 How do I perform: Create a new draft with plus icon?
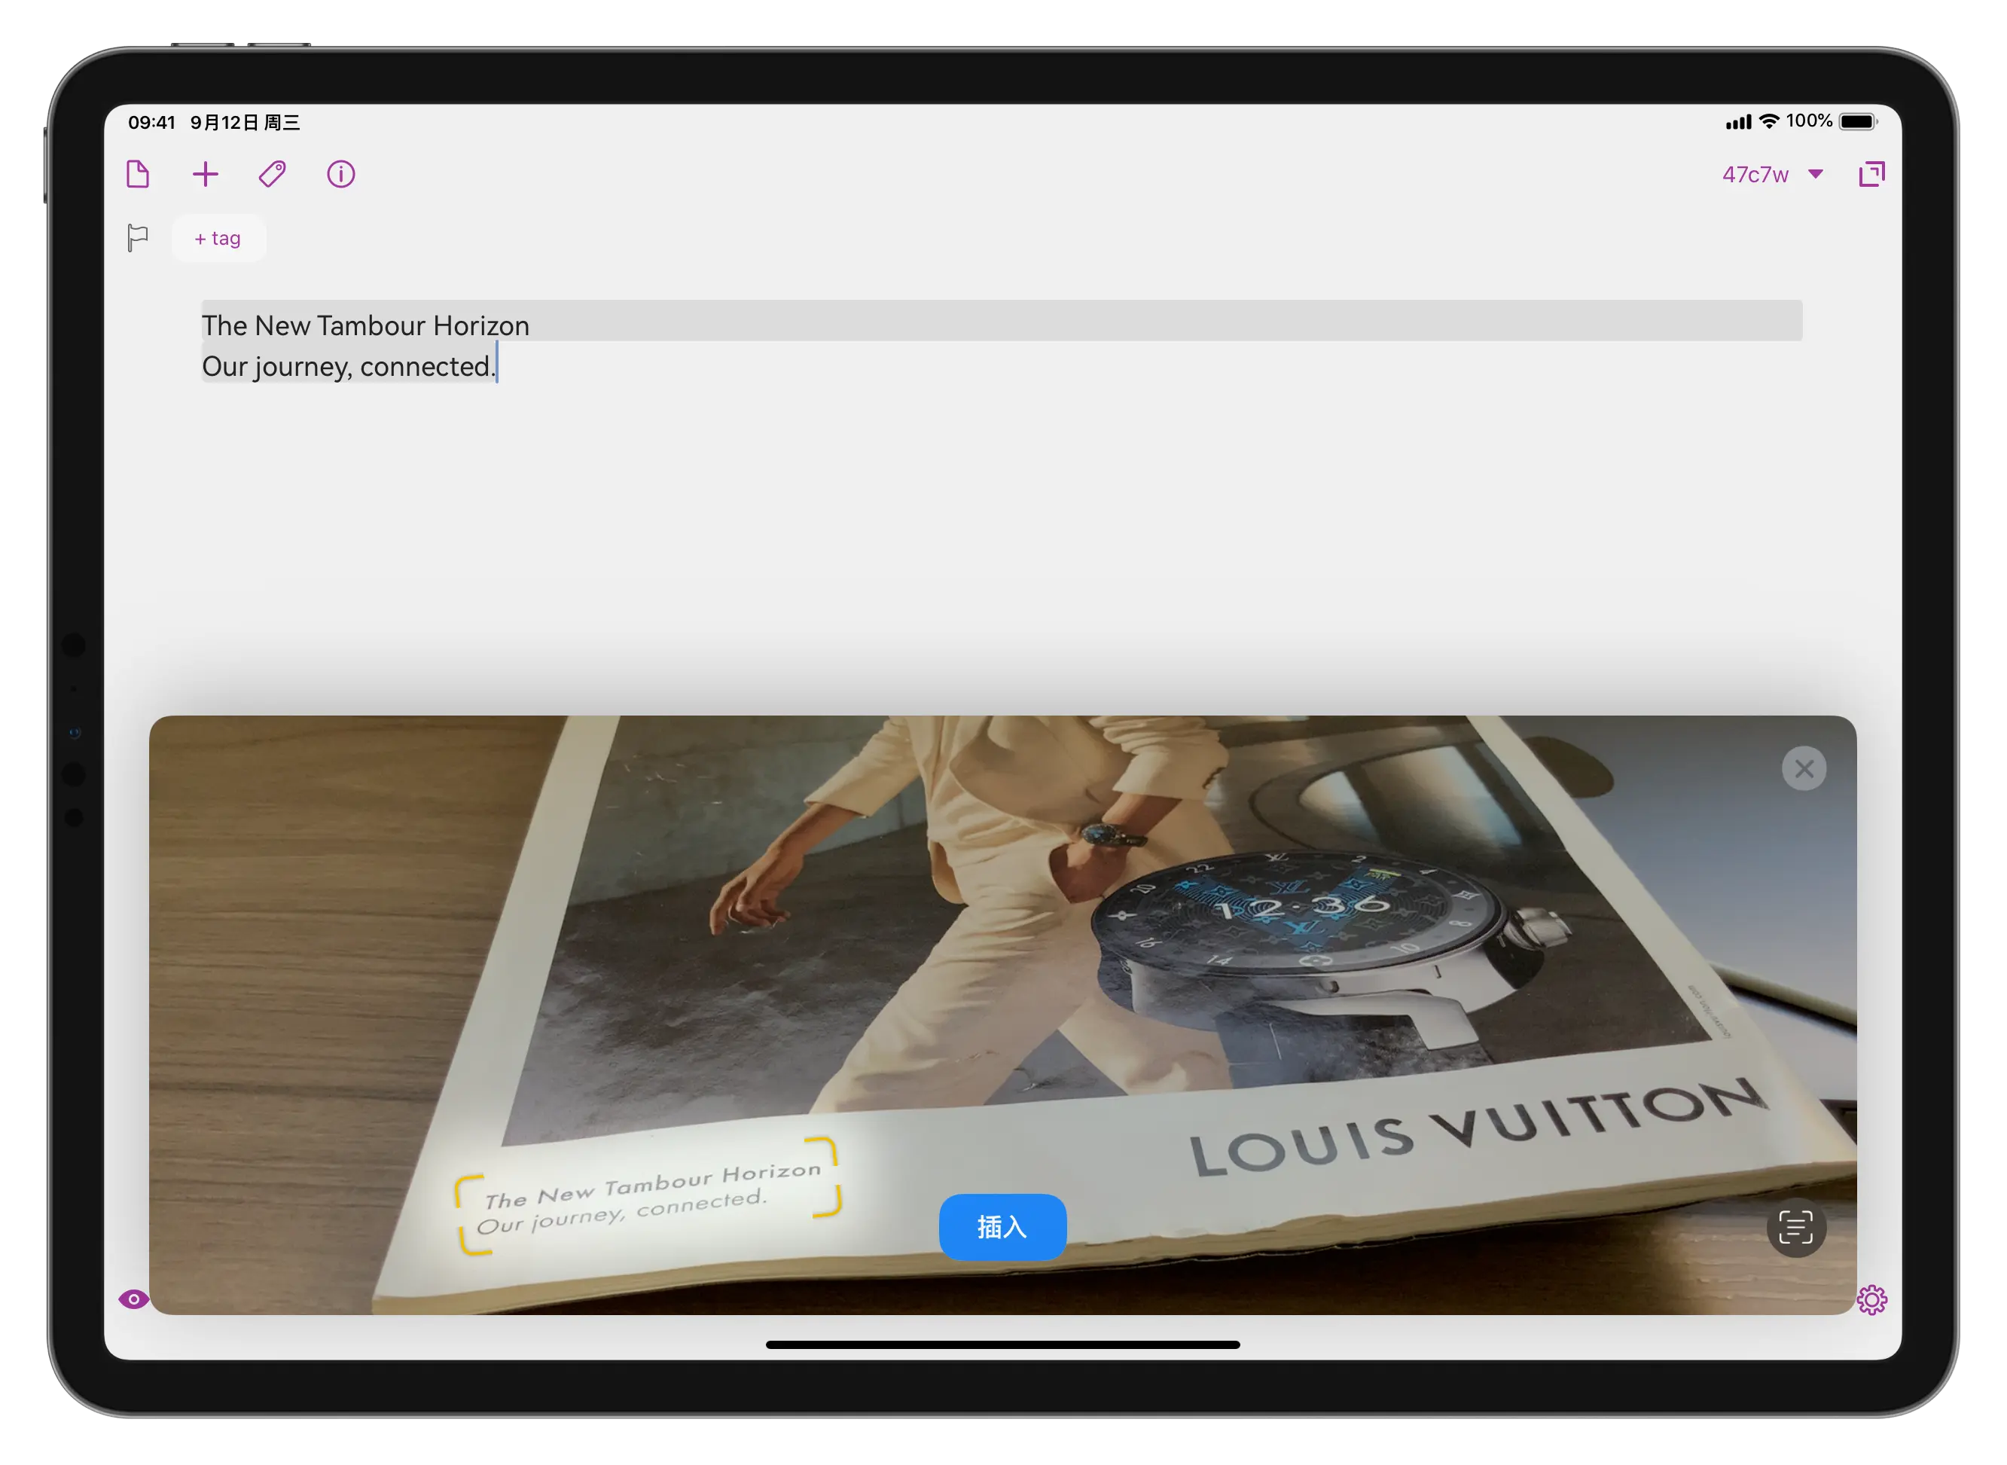205,174
